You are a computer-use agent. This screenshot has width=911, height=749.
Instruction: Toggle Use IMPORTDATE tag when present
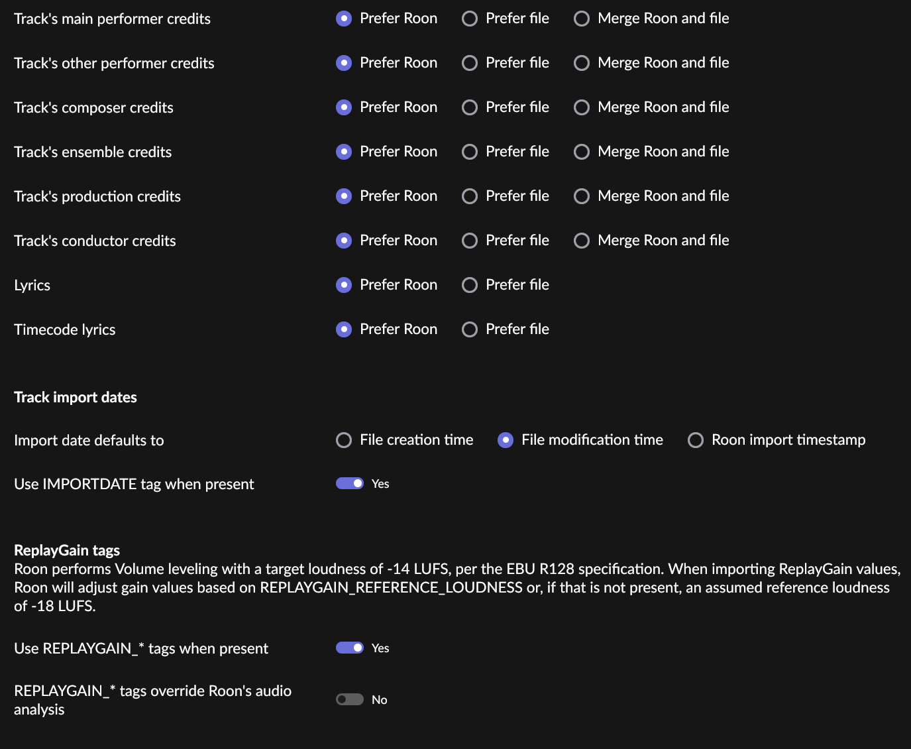coord(350,483)
